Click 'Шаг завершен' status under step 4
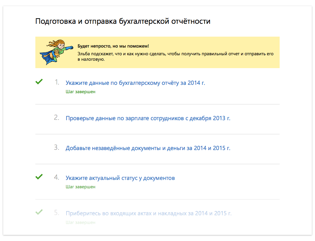The height and width of the screenshot is (241, 315). [80, 187]
